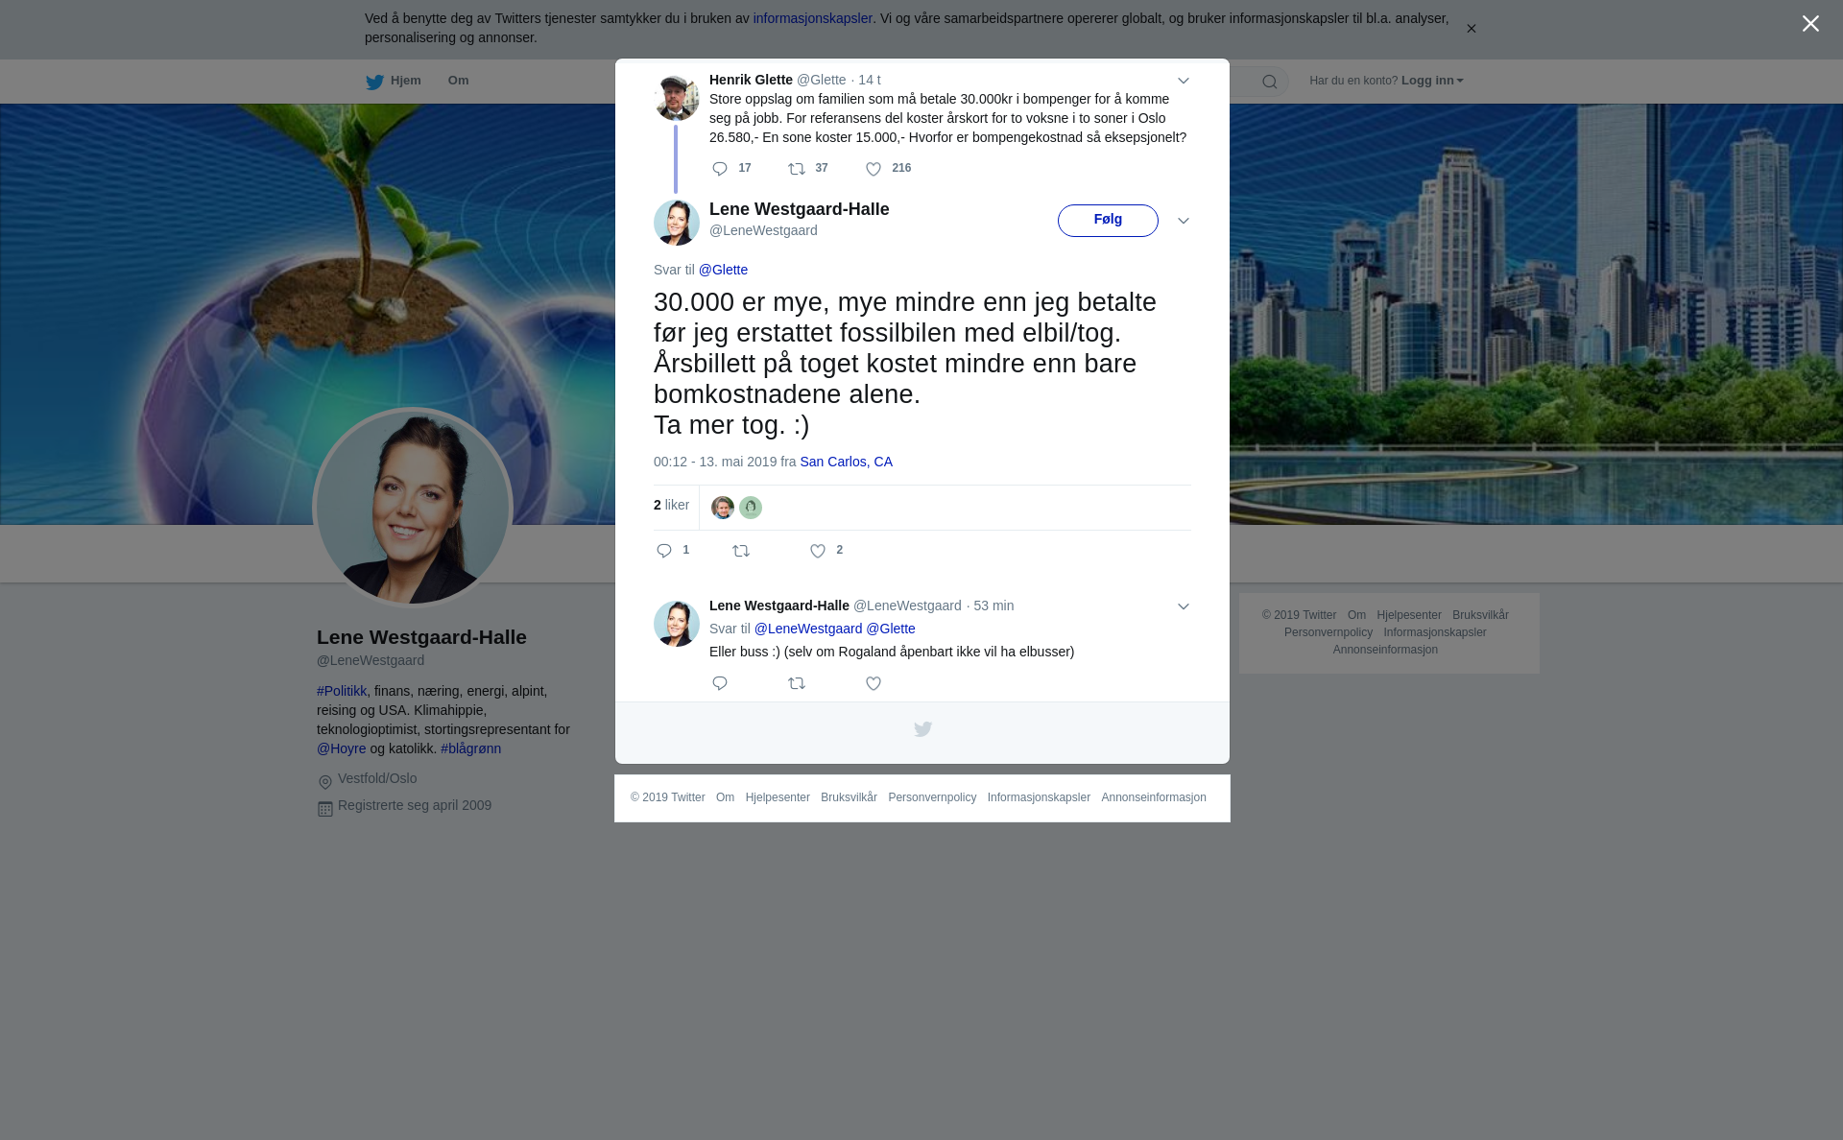Like the 'Eller buss' reply tweet

pos(874,683)
